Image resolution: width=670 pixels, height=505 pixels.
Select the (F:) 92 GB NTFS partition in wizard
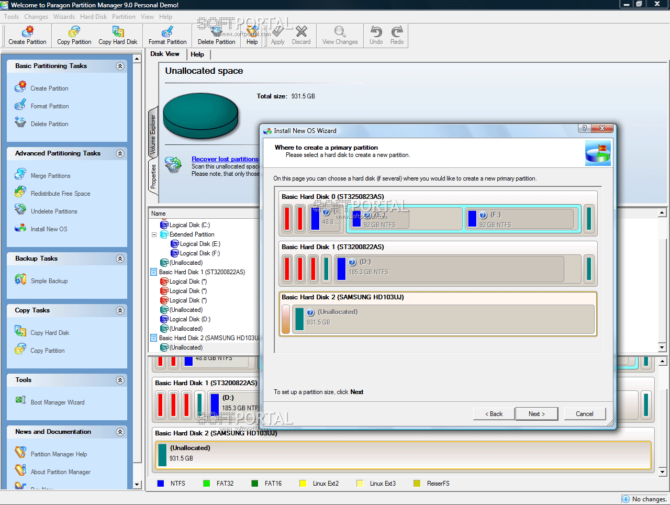[x=522, y=218]
